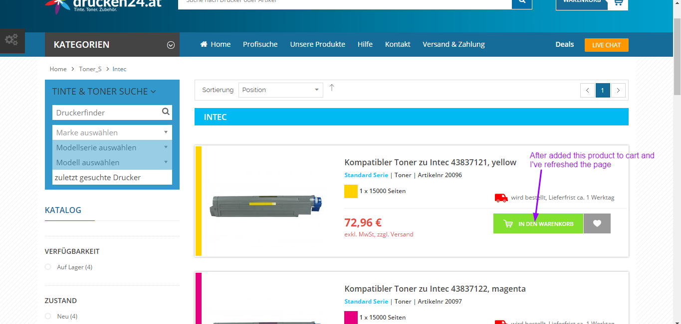Toggle sort direction arrow
The width and height of the screenshot is (681, 324).
(332, 88)
